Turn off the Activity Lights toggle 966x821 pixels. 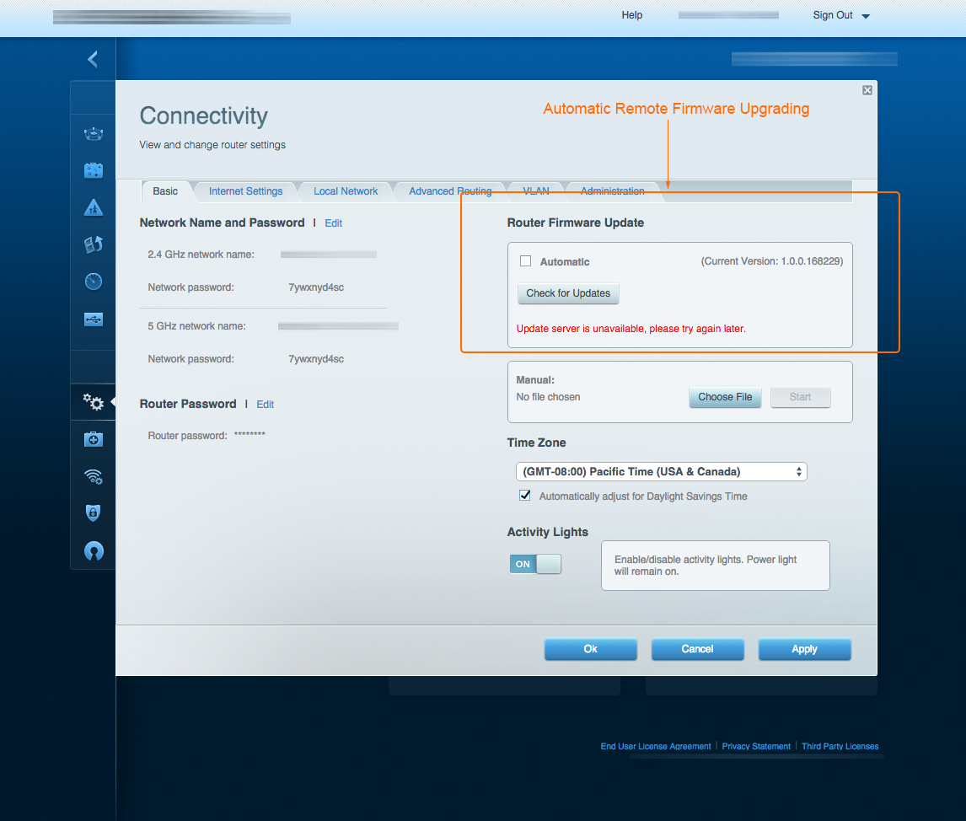[535, 564]
